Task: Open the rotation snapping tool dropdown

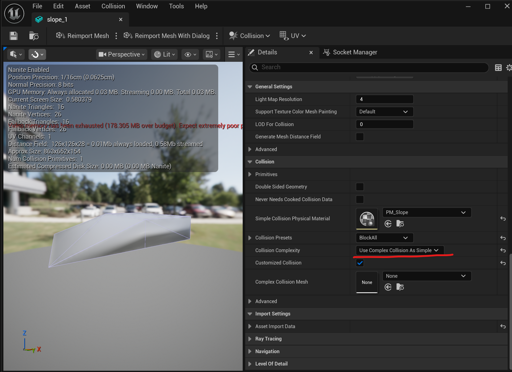Action: 37,54
